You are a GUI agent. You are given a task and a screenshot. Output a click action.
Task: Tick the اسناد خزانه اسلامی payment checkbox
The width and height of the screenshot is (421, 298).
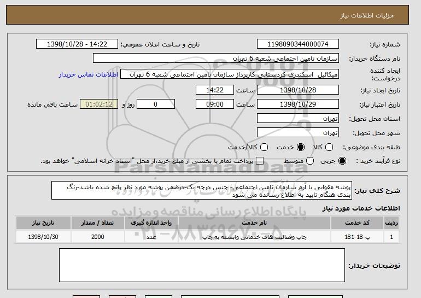pos(259,161)
